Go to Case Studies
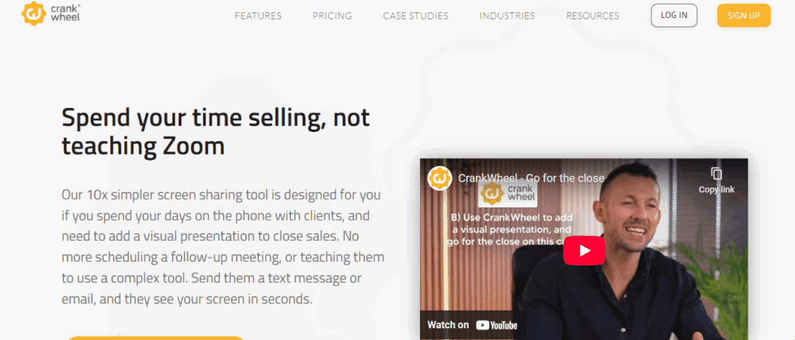The width and height of the screenshot is (795, 340). point(416,16)
